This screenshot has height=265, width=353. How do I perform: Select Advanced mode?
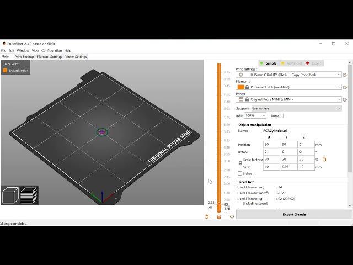292,63
